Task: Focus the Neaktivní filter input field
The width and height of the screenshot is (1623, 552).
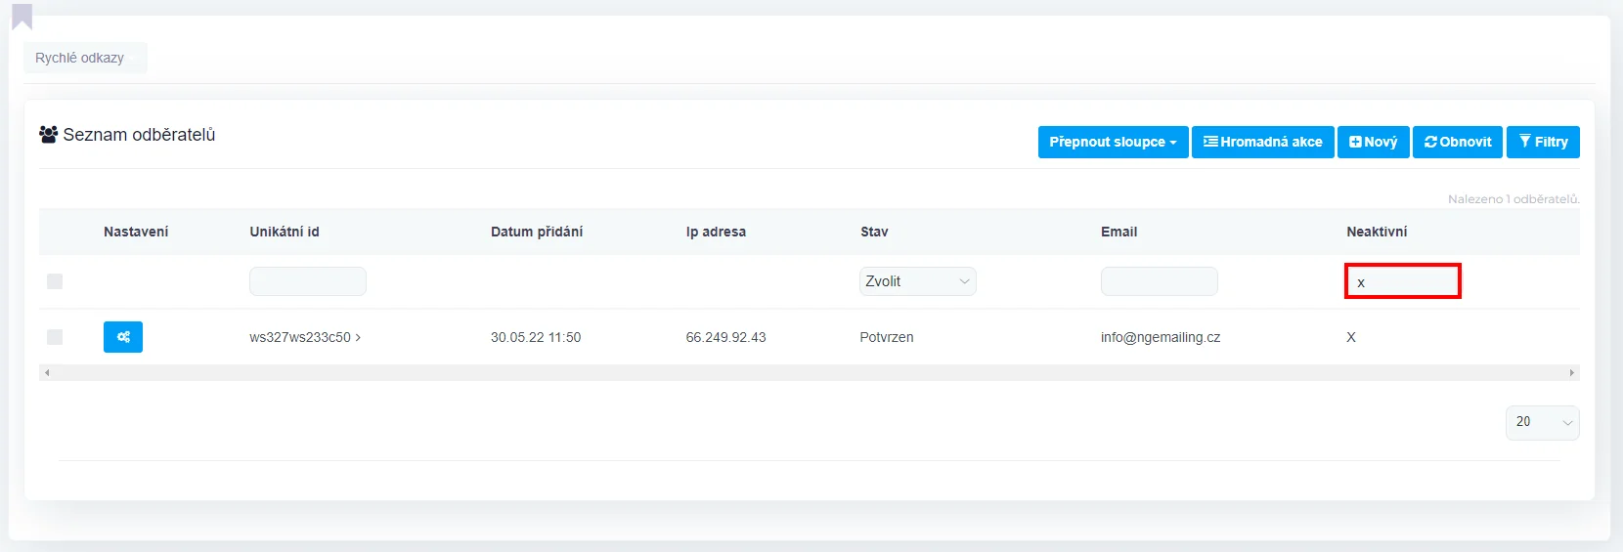Action: pos(1402,281)
